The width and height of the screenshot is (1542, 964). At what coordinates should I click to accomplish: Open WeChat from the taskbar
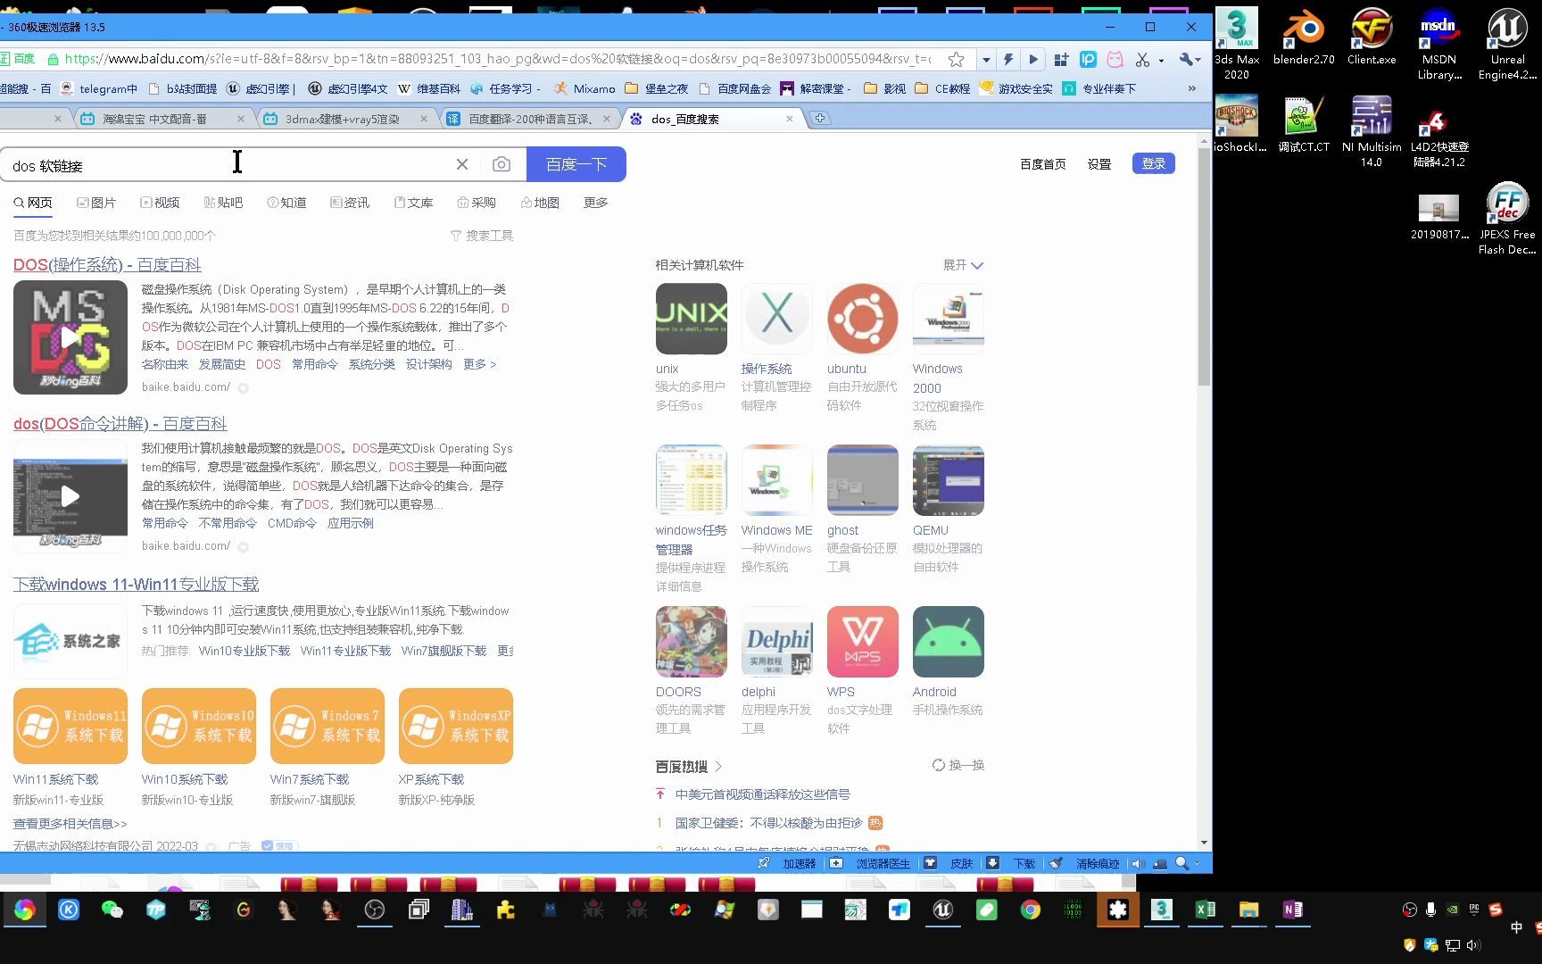pos(112,910)
